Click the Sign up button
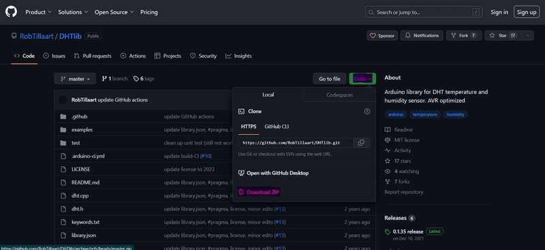545x250 pixels. (x=527, y=12)
